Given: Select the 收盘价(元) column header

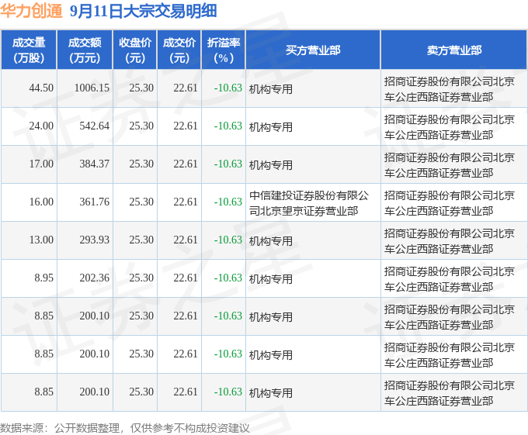Looking at the screenshot, I should coord(135,50).
